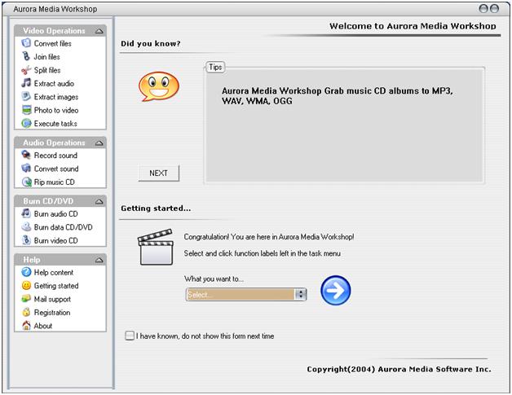512x395 pixels.
Task: Open the 'What you want to' Select dropdown
Action: pyautogui.click(x=246, y=295)
